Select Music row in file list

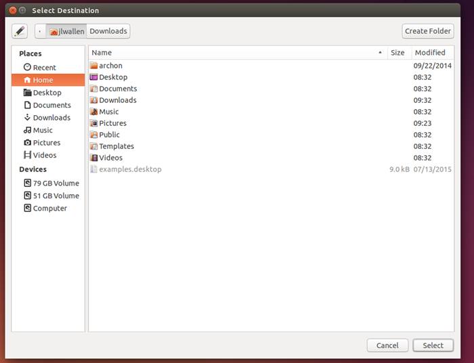click(271, 112)
